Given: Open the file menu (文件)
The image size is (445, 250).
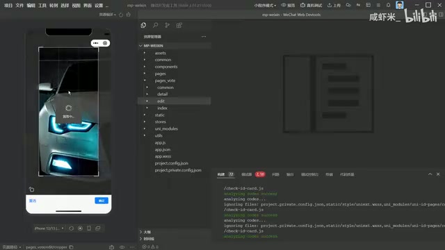Looking at the screenshot, I should tap(19, 6).
